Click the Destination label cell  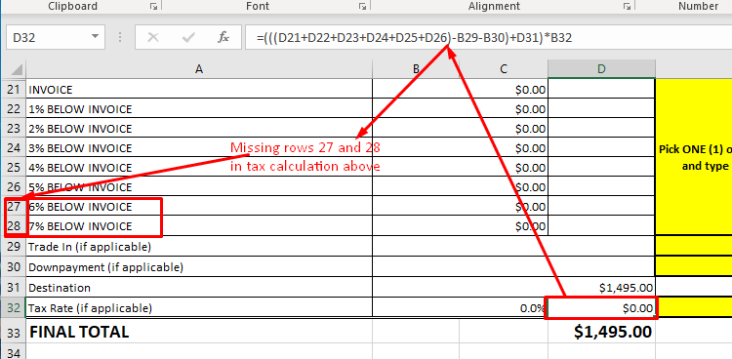tap(199, 287)
